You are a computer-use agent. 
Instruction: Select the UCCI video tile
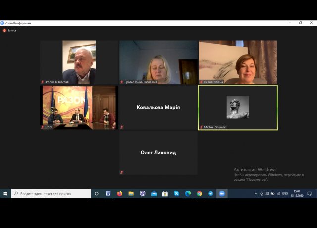(x=79, y=107)
